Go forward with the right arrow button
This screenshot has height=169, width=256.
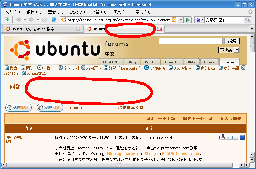point(31,20)
